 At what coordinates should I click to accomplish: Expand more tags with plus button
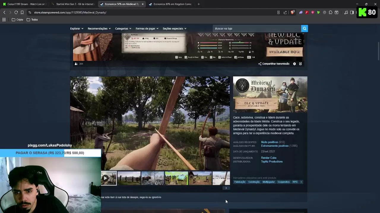click(301, 182)
